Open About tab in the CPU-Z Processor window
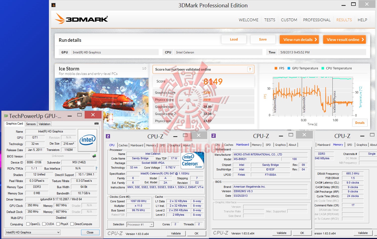377x239 pixels. (x=187, y=145)
